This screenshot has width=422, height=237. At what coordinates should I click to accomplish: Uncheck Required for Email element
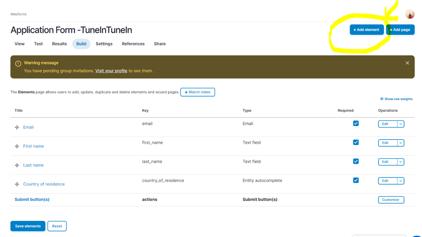click(x=356, y=123)
